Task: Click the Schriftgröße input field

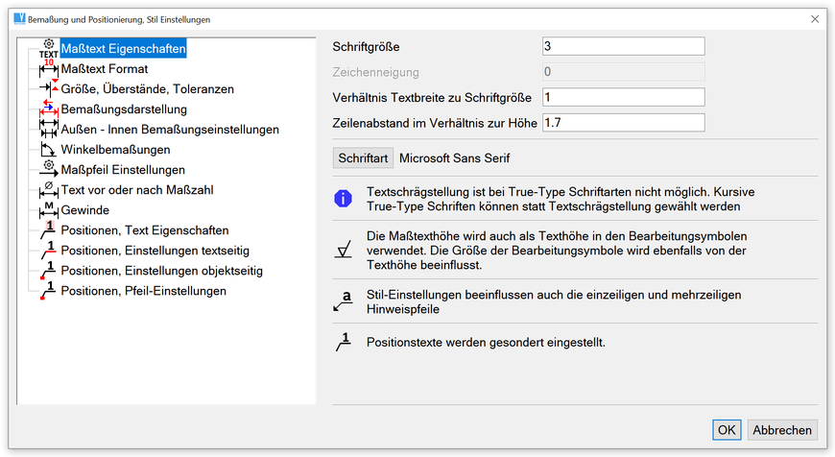Action: tap(623, 47)
